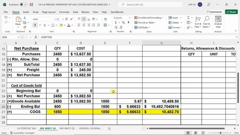Image resolution: width=240 pixels, height=135 pixels.
Task: Click the Accounting dollar format icon
Action: pos(116,22)
